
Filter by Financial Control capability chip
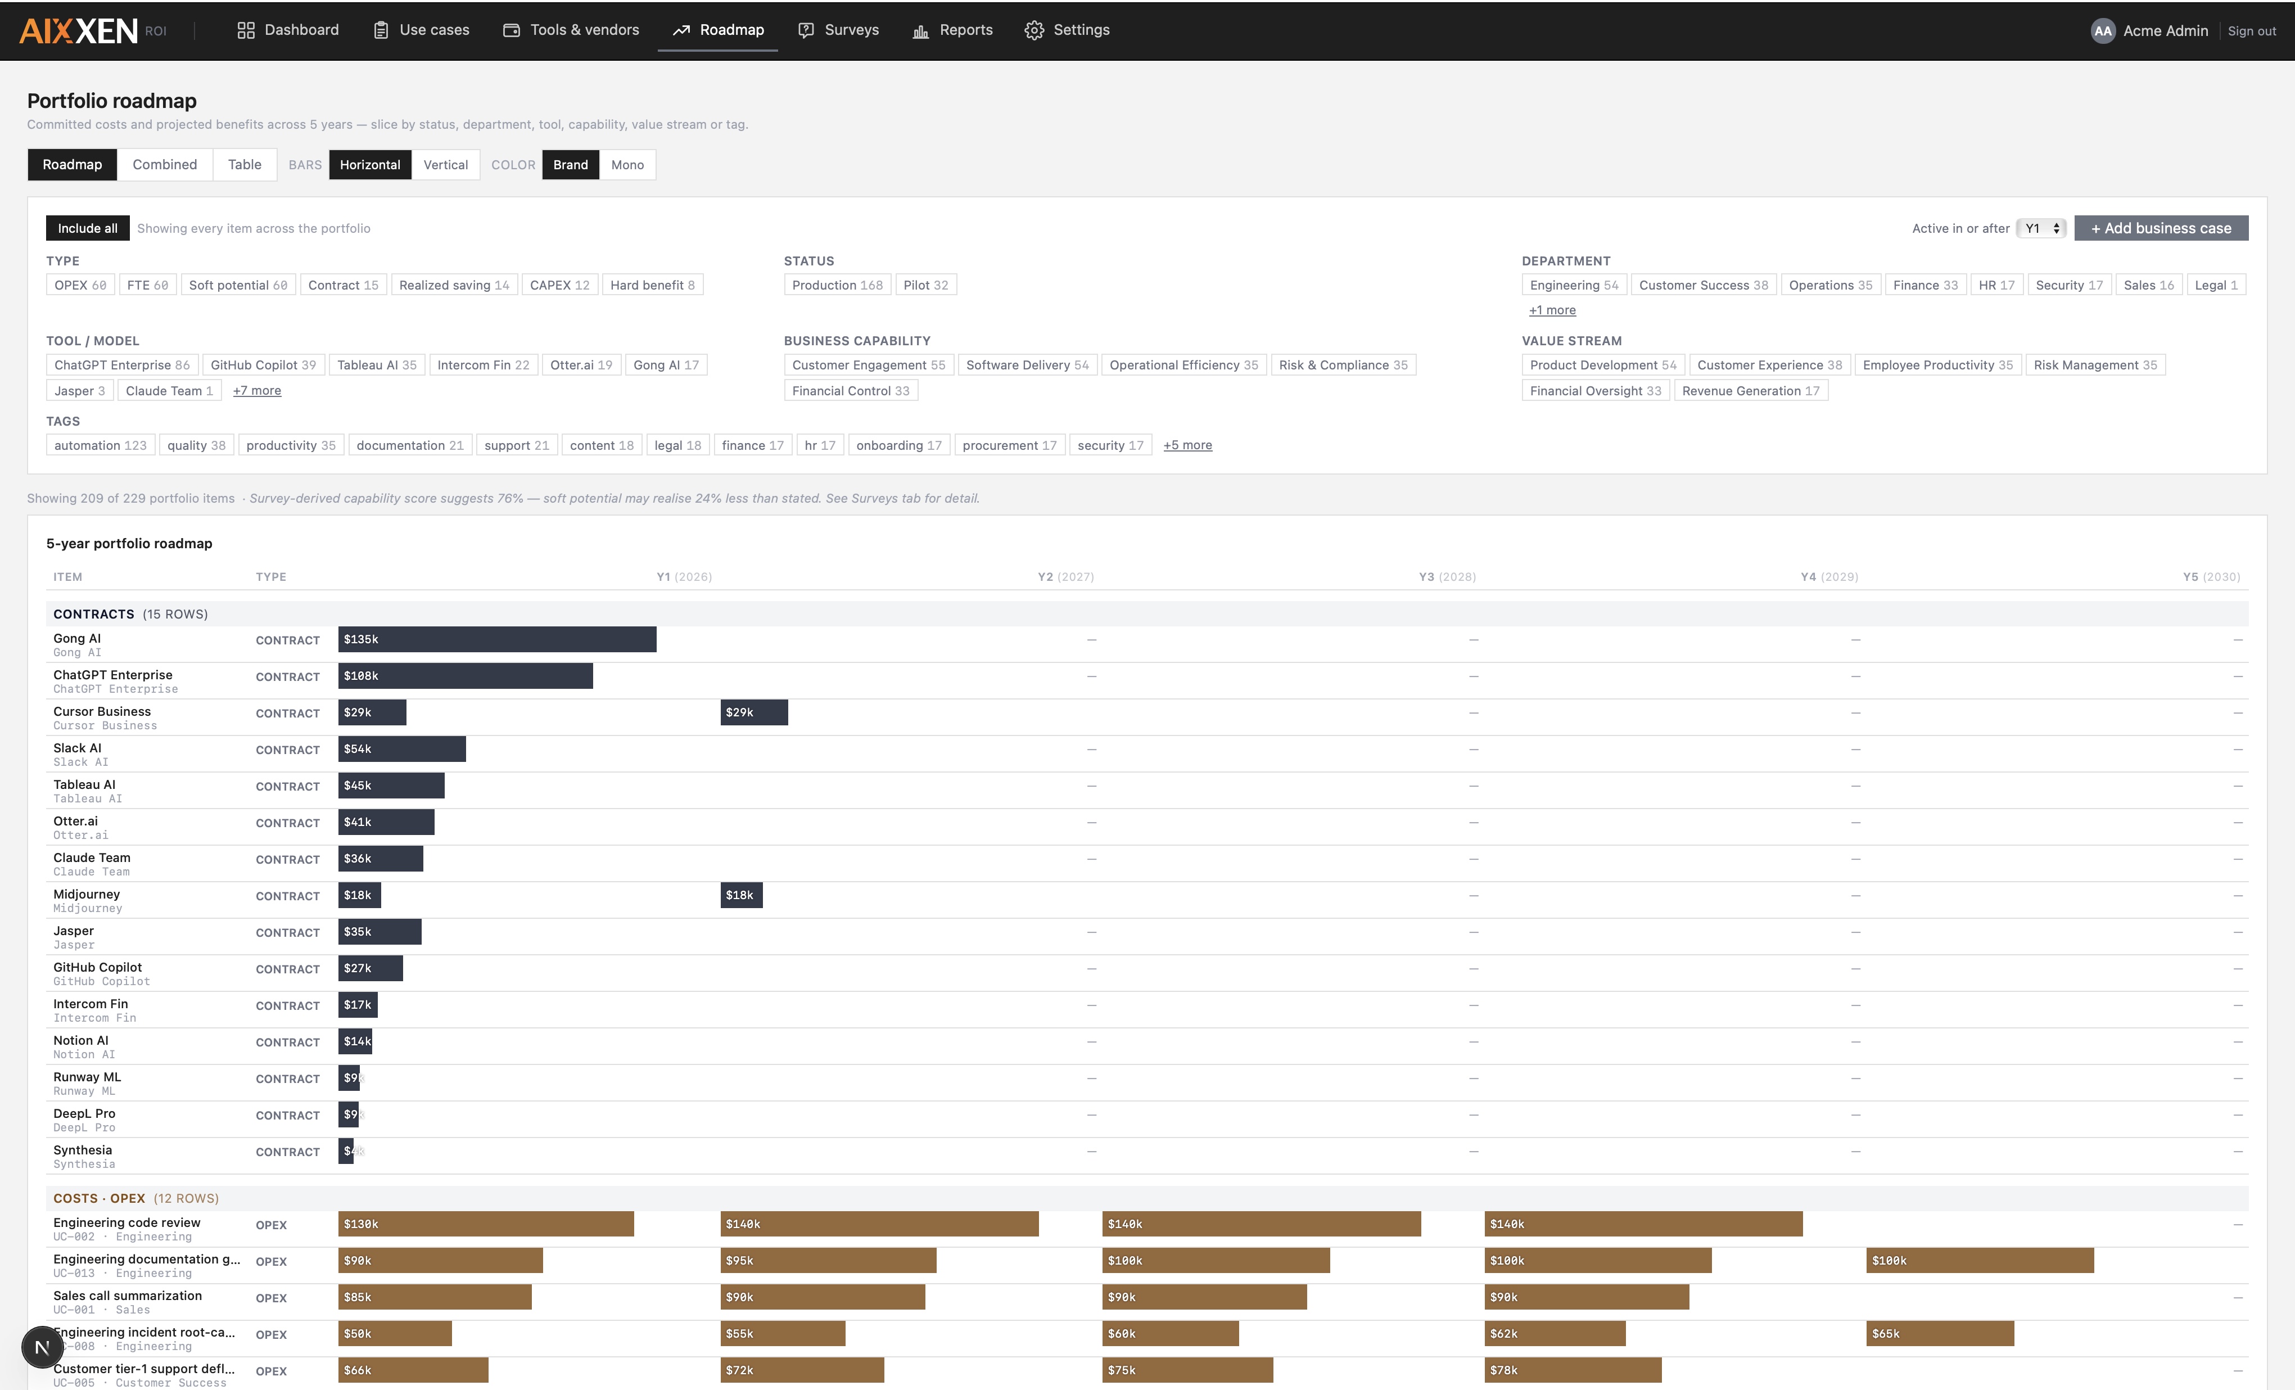tap(851, 391)
